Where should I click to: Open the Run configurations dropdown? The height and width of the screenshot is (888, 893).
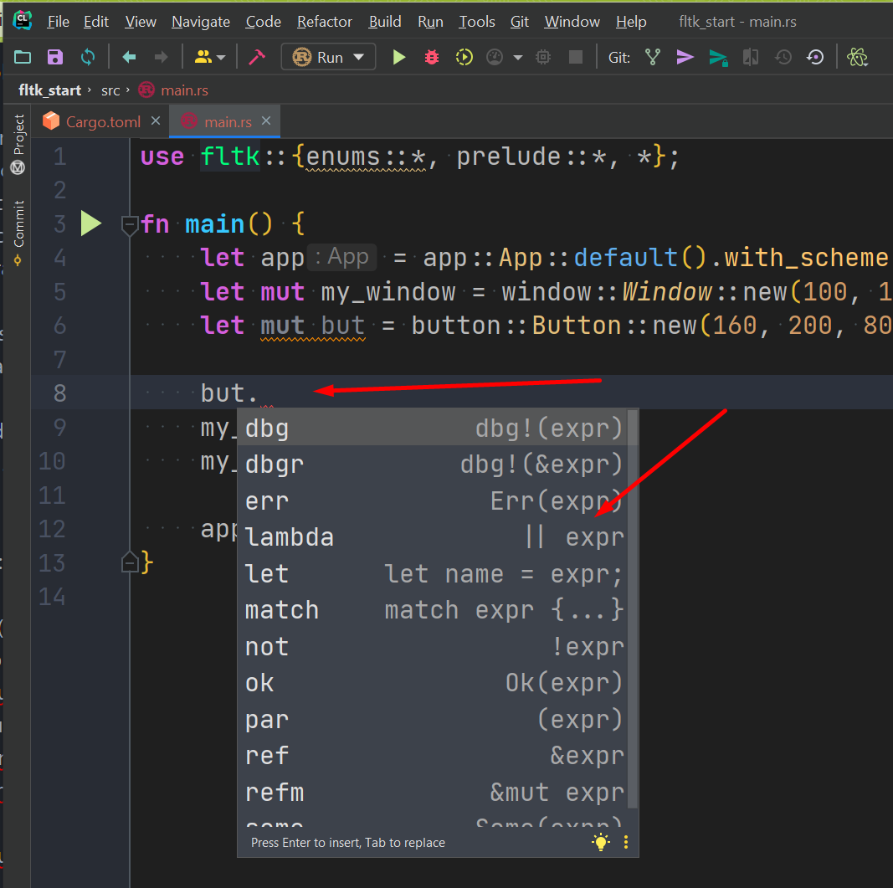tap(328, 57)
